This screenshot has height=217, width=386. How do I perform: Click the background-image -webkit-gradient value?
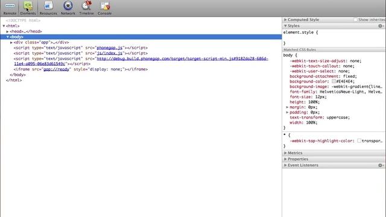coord(356,87)
